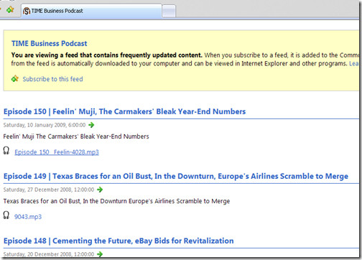Download the 9043.mp3 enclosure
The height and width of the screenshot is (260, 362).
[x=28, y=217]
